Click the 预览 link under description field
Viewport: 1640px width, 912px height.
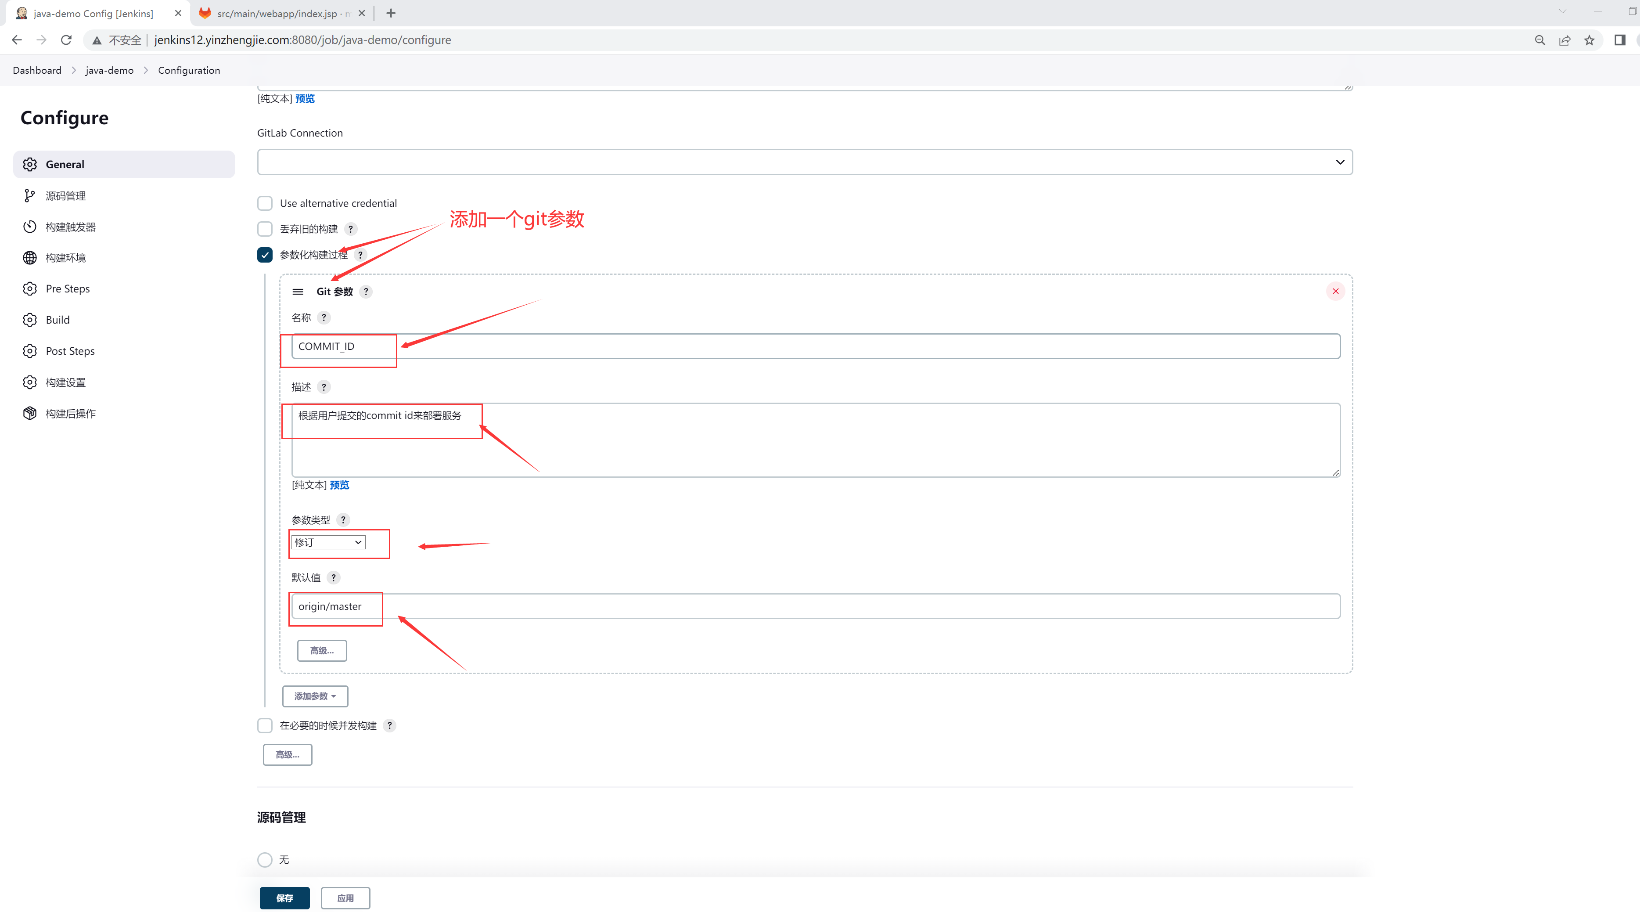pos(339,485)
